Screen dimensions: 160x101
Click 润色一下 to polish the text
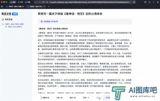pos(86,98)
